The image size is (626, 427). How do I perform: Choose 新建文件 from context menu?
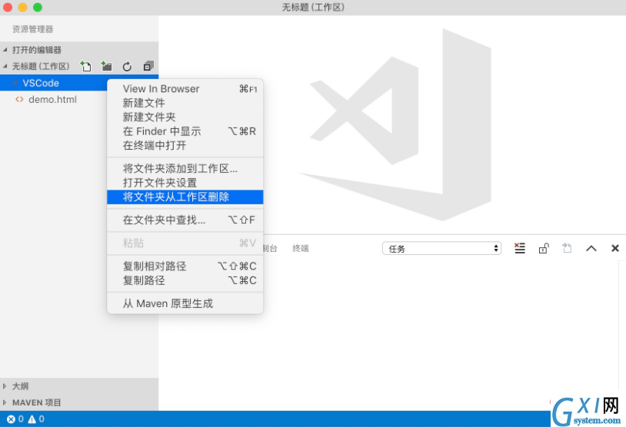click(x=185, y=103)
